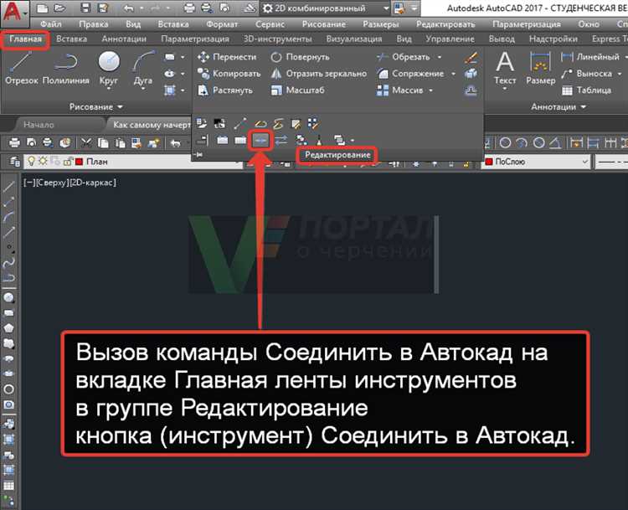Open the План layer dropdown list

tap(239, 162)
